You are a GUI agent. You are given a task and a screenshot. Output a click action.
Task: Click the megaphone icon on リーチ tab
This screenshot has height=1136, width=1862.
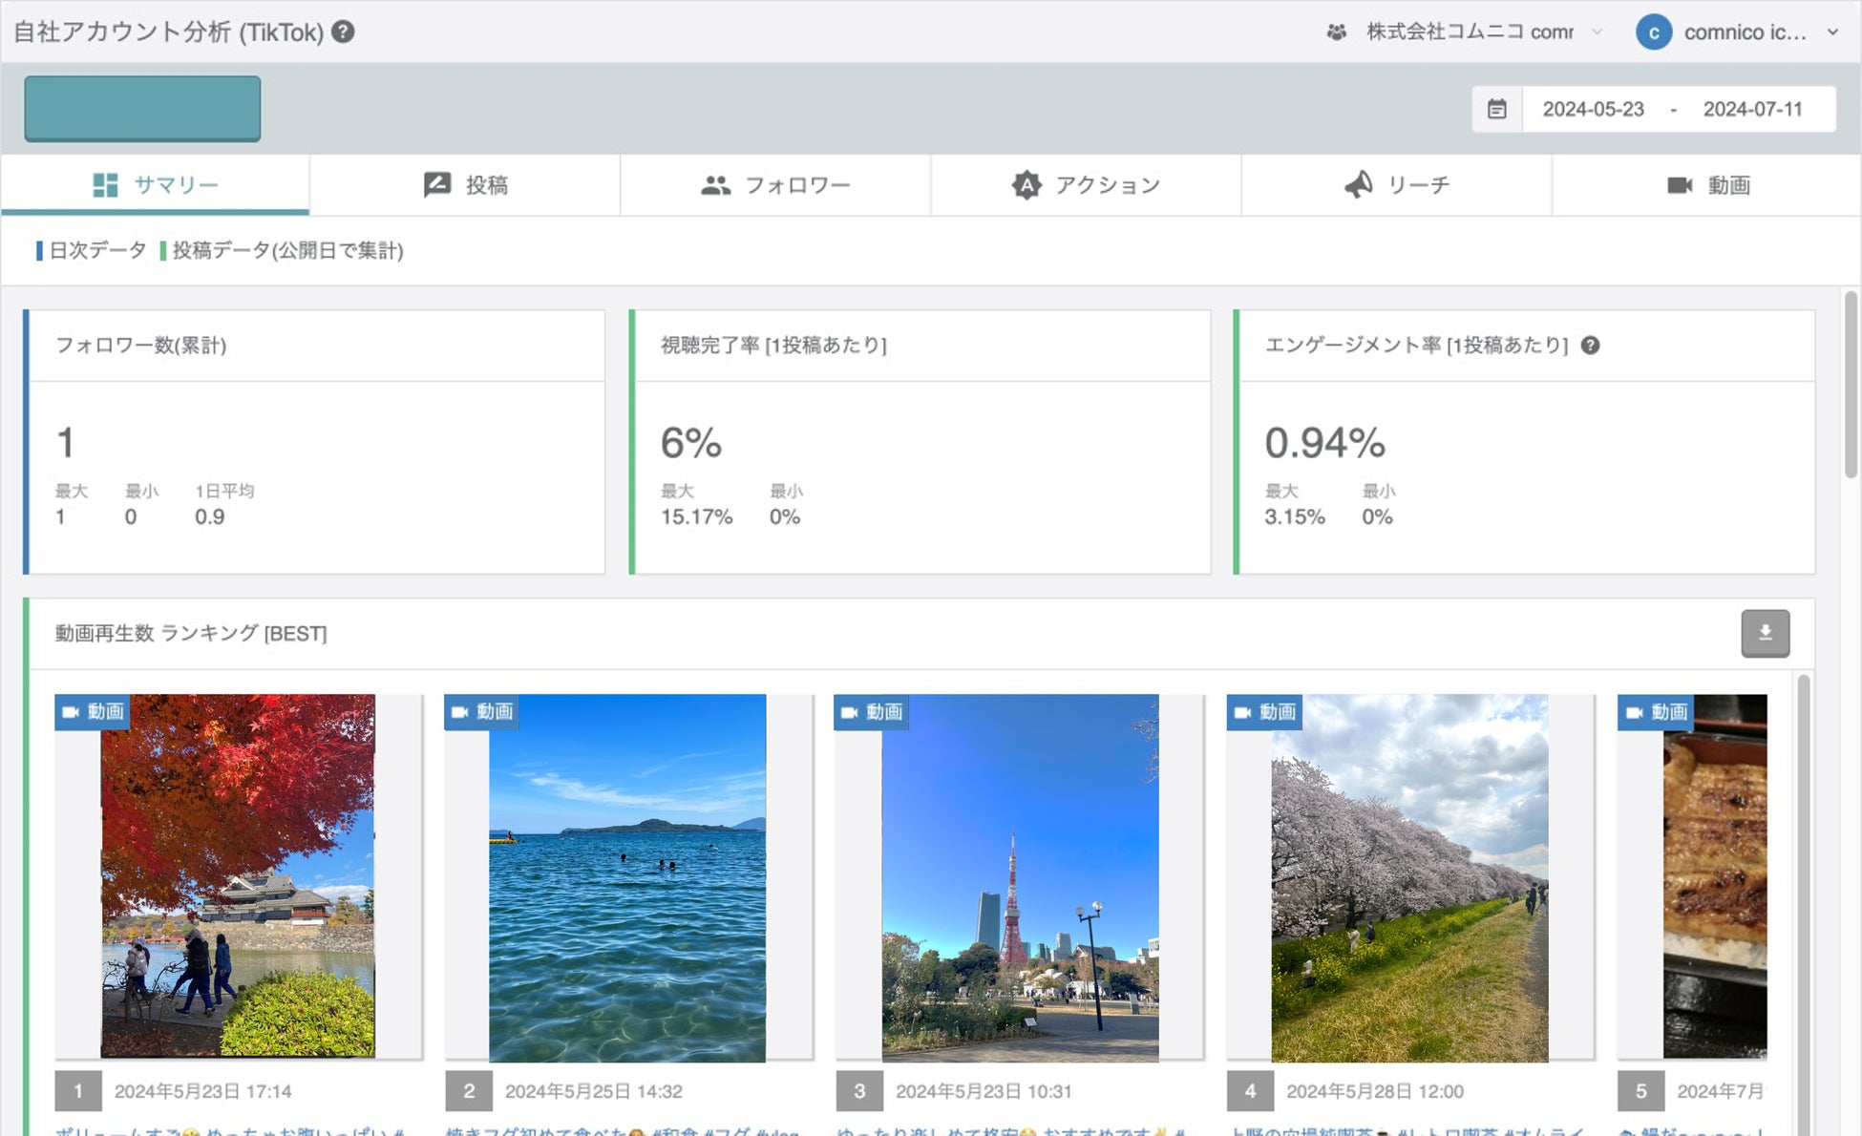point(1358,184)
